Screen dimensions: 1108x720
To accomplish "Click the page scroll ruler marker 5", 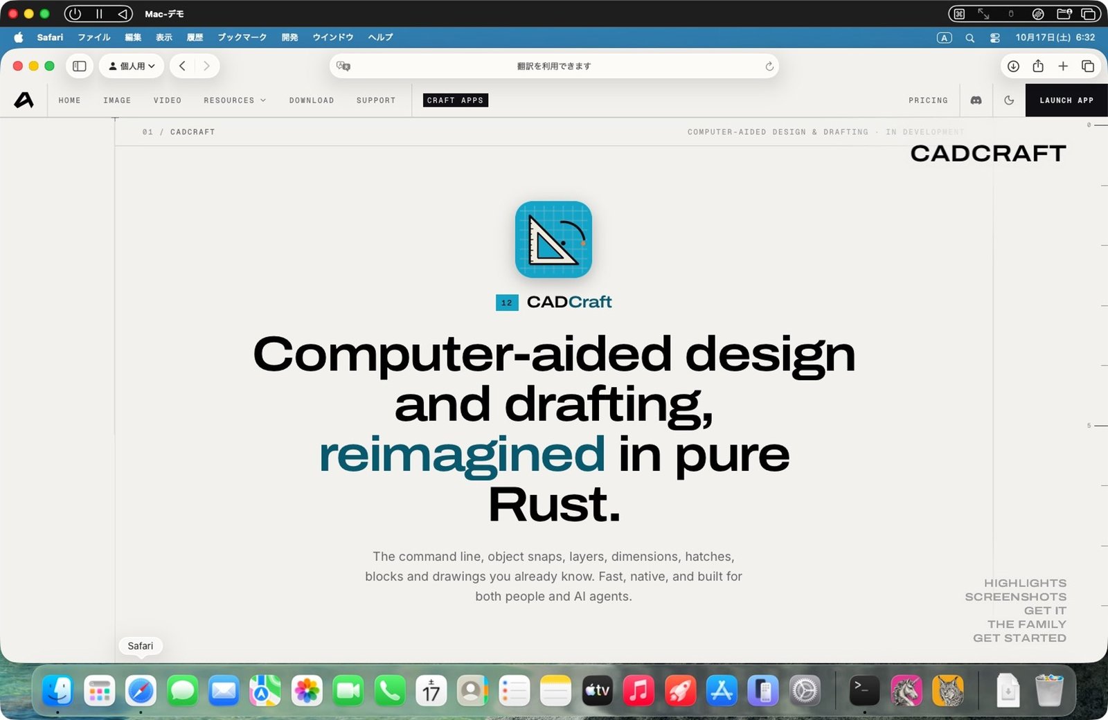I will (x=1089, y=425).
